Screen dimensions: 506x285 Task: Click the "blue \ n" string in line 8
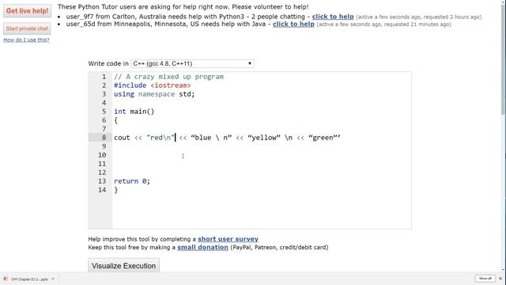211,137
